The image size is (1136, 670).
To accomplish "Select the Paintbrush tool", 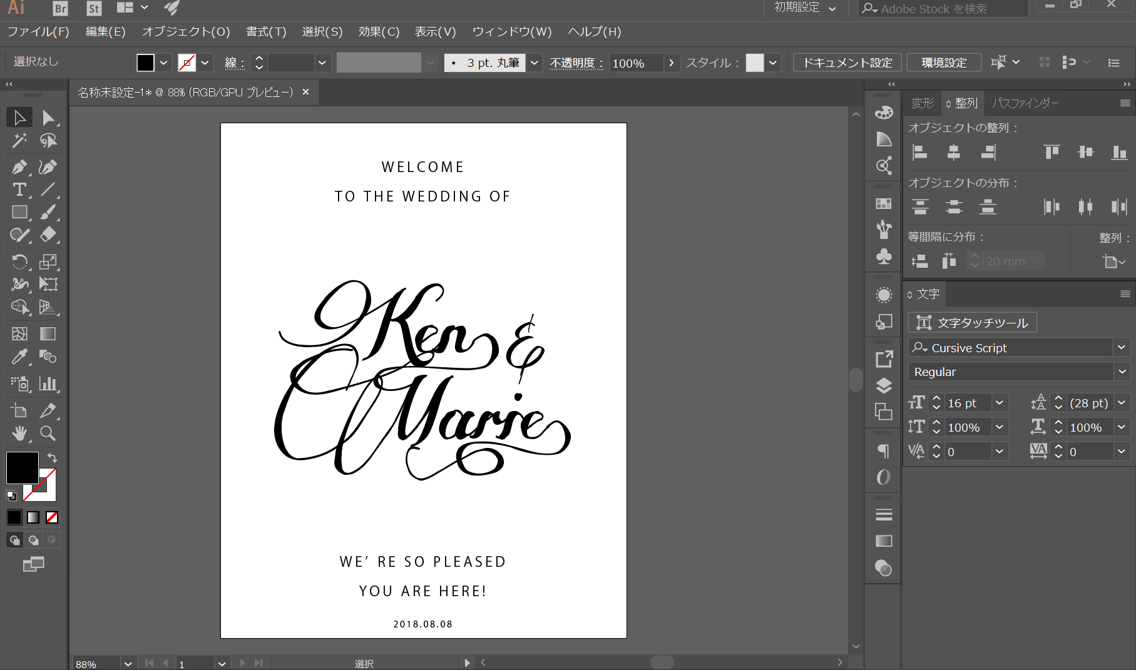I will tap(48, 212).
